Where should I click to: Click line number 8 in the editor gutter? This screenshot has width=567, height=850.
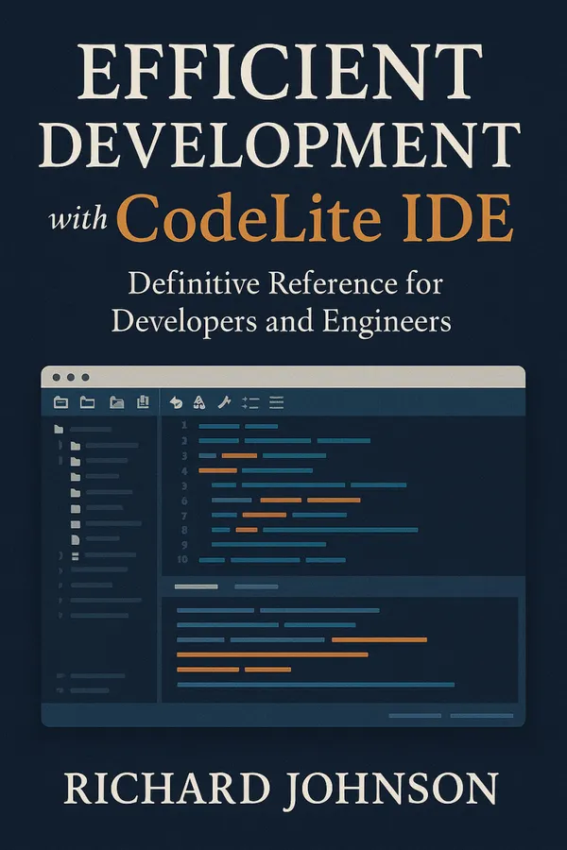(184, 530)
